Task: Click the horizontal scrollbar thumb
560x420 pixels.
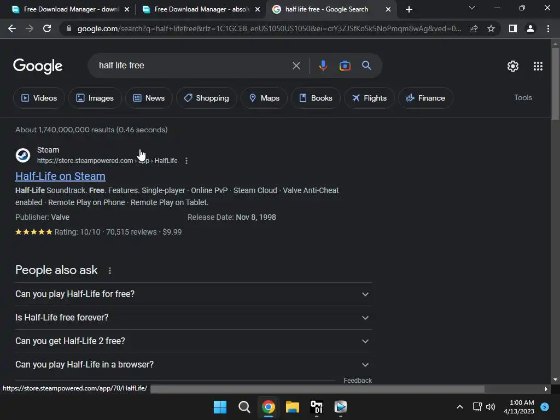Action: click(318, 389)
